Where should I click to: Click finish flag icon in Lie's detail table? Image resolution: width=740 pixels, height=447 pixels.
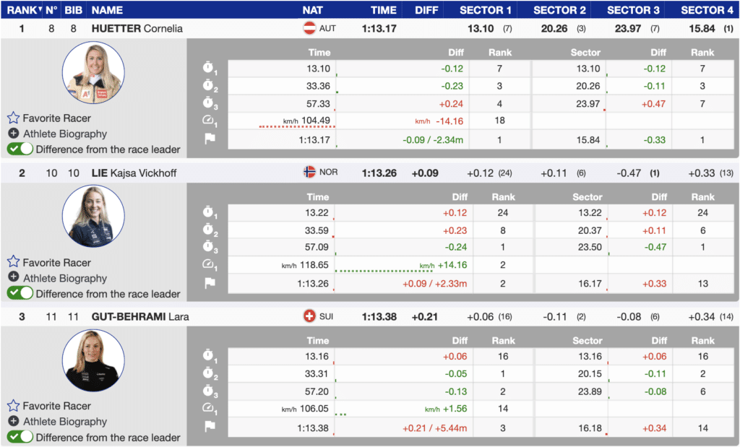[210, 283]
